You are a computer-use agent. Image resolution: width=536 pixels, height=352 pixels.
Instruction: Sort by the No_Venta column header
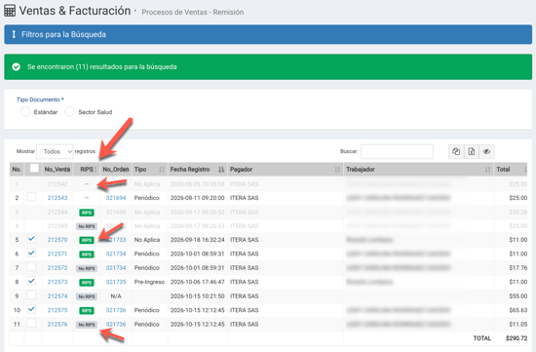coord(57,170)
